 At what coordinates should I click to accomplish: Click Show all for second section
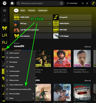point(88,81)
